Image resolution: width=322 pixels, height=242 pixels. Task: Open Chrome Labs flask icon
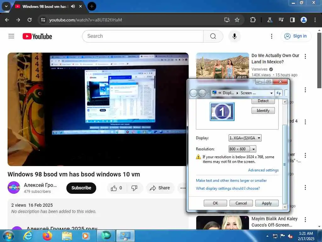tap(269, 20)
